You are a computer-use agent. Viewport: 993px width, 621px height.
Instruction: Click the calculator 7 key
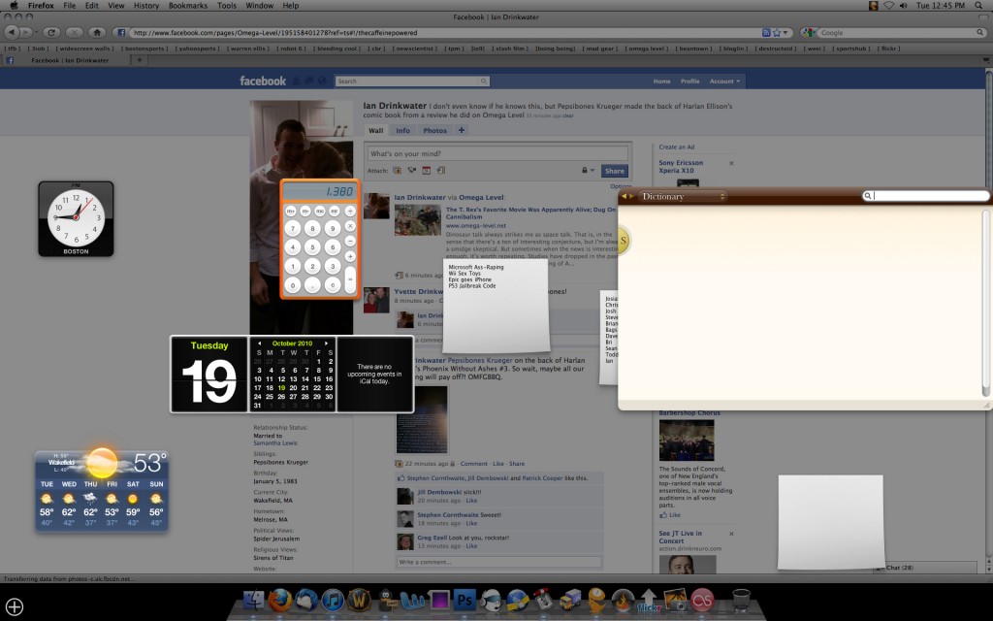(293, 228)
